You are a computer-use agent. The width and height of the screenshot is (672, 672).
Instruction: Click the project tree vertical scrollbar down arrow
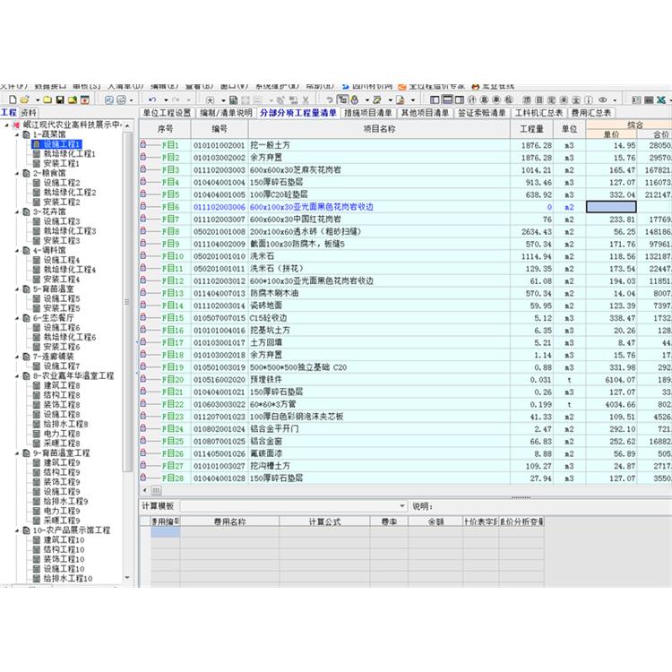127,578
